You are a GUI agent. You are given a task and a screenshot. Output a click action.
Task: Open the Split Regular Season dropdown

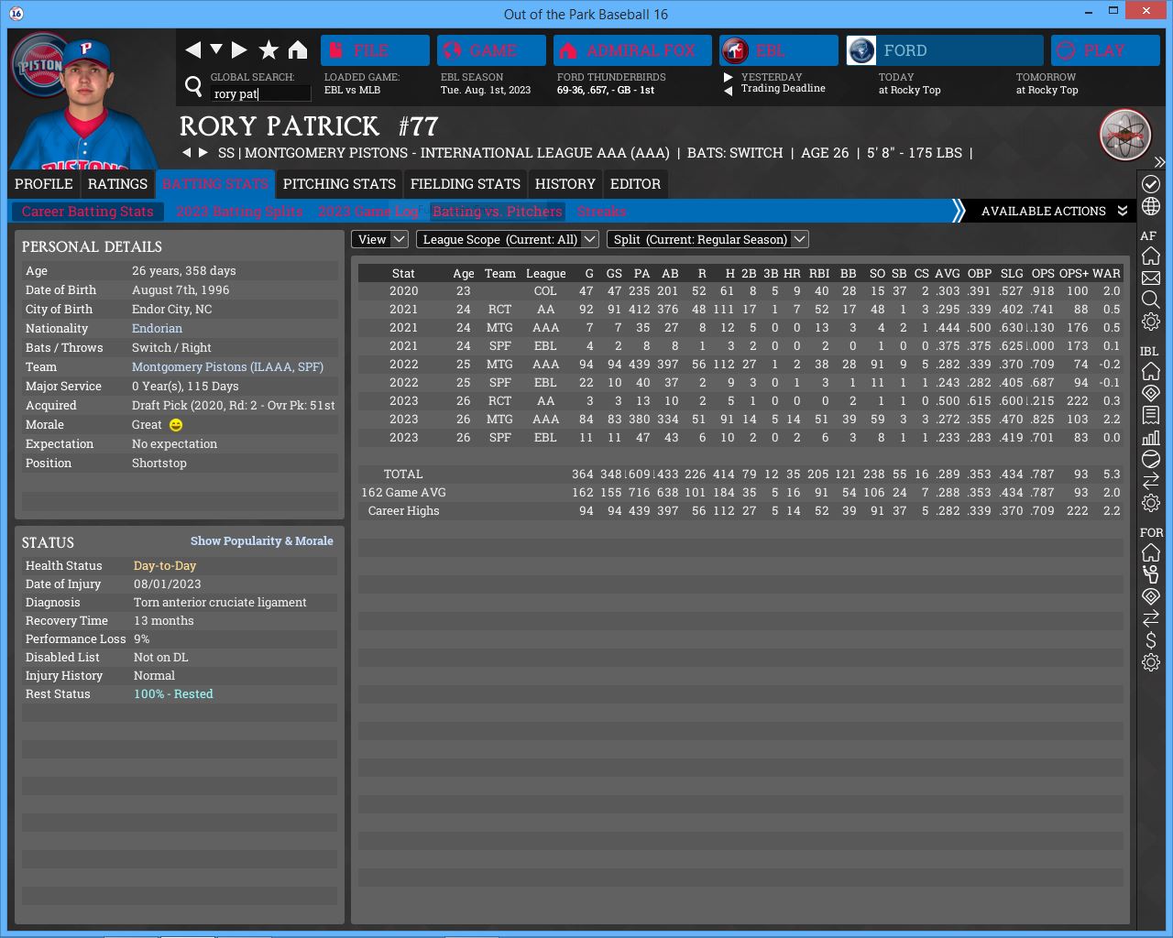[x=707, y=239]
